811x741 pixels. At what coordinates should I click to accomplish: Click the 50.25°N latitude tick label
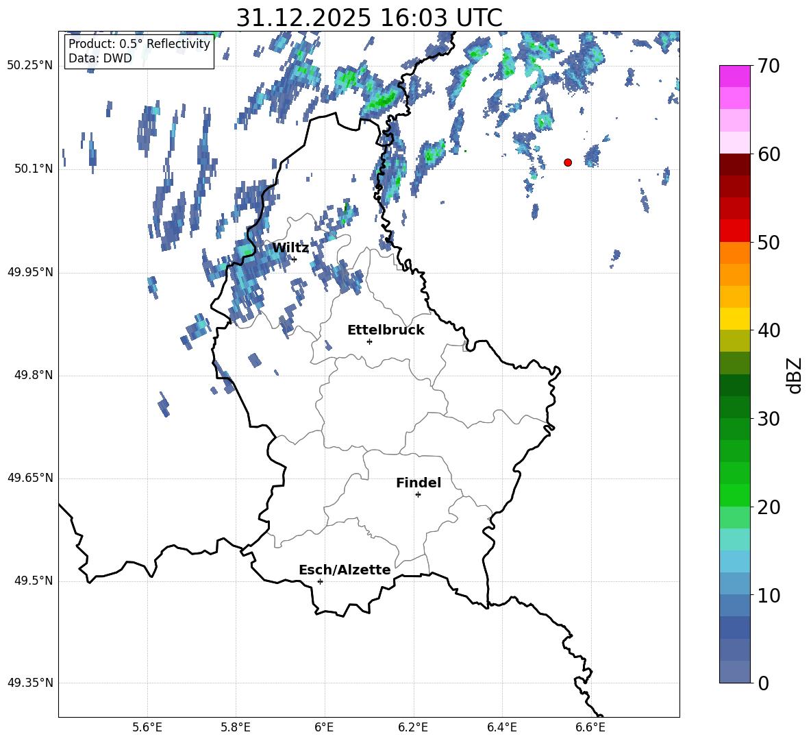click(x=29, y=65)
